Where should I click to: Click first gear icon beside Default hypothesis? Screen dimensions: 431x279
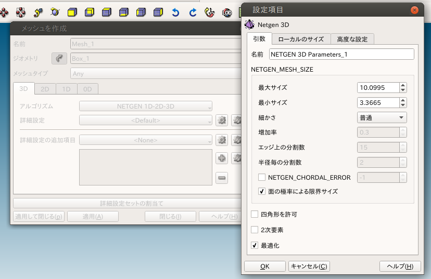tap(222, 120)
